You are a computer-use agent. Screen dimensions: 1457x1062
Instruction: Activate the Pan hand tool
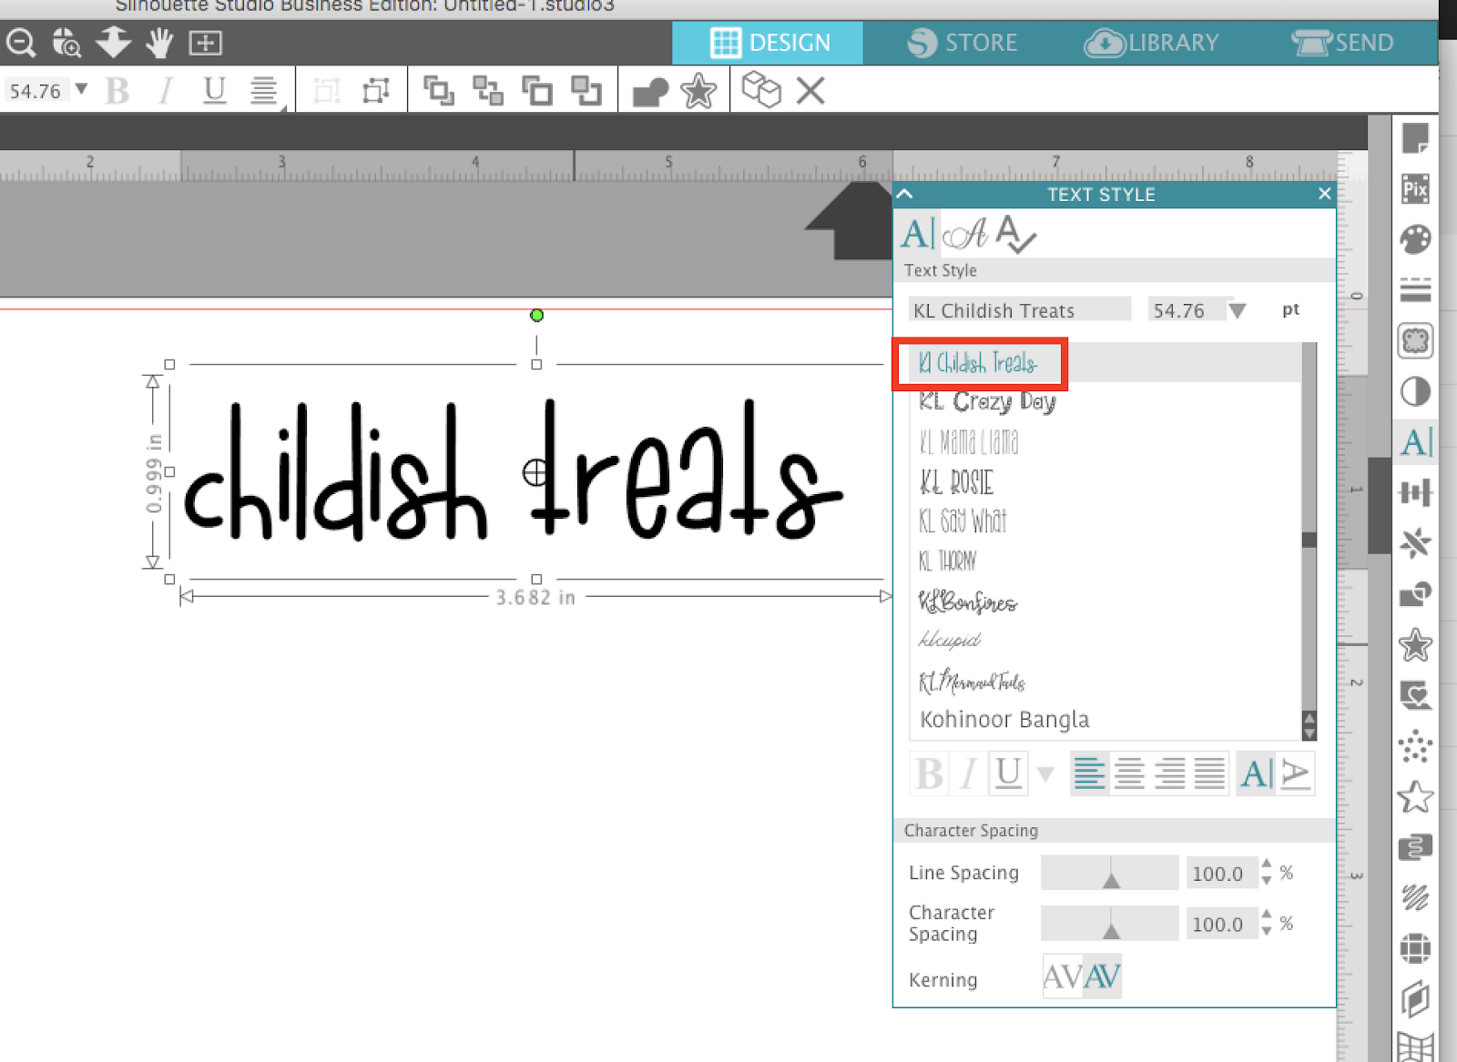158,42
